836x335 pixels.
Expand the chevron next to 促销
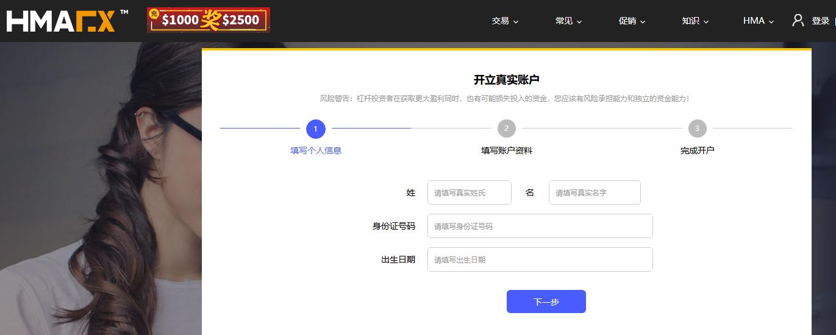(643, 22)
